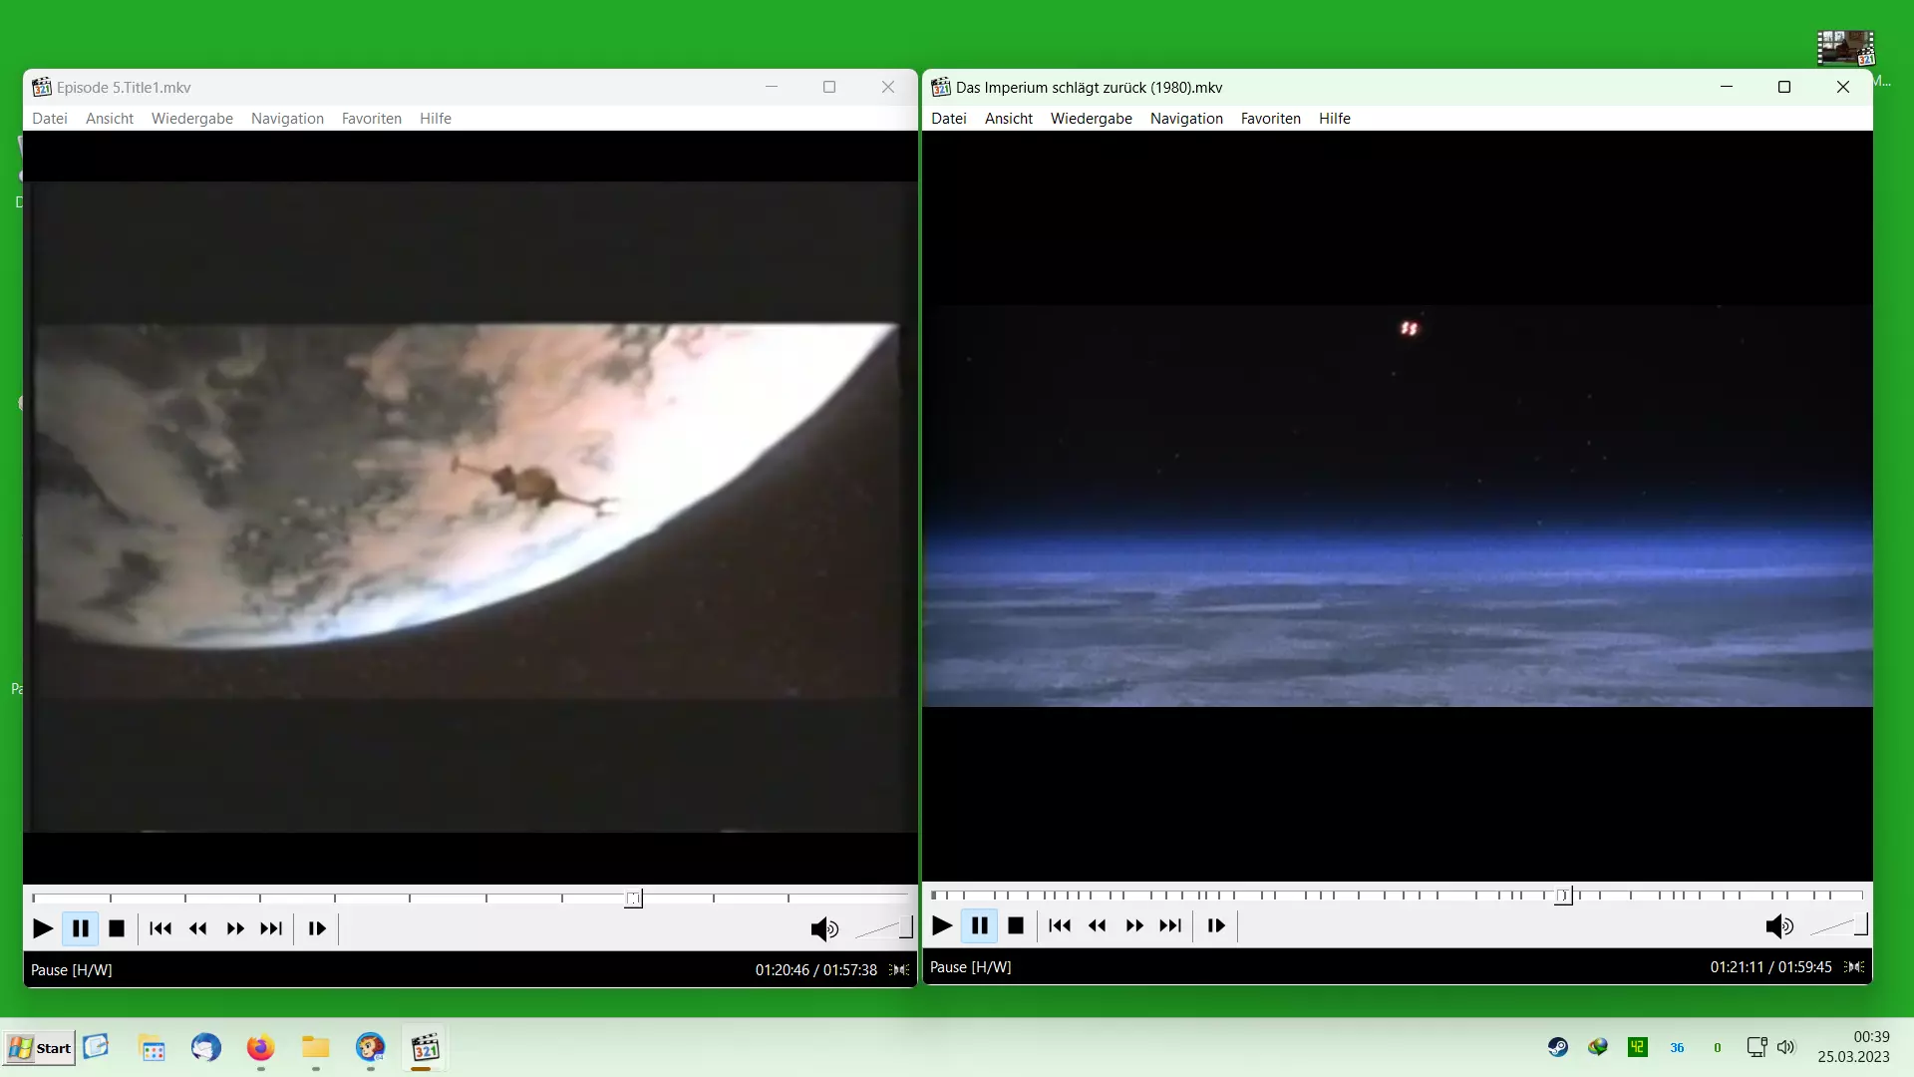Open the calendar app icon in taskbar
The image size is (1914, 1077).
tap(152, 1048)
